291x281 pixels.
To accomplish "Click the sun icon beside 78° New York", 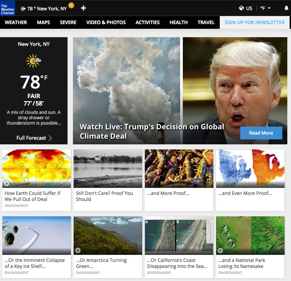I will click(x=23, y=9).
